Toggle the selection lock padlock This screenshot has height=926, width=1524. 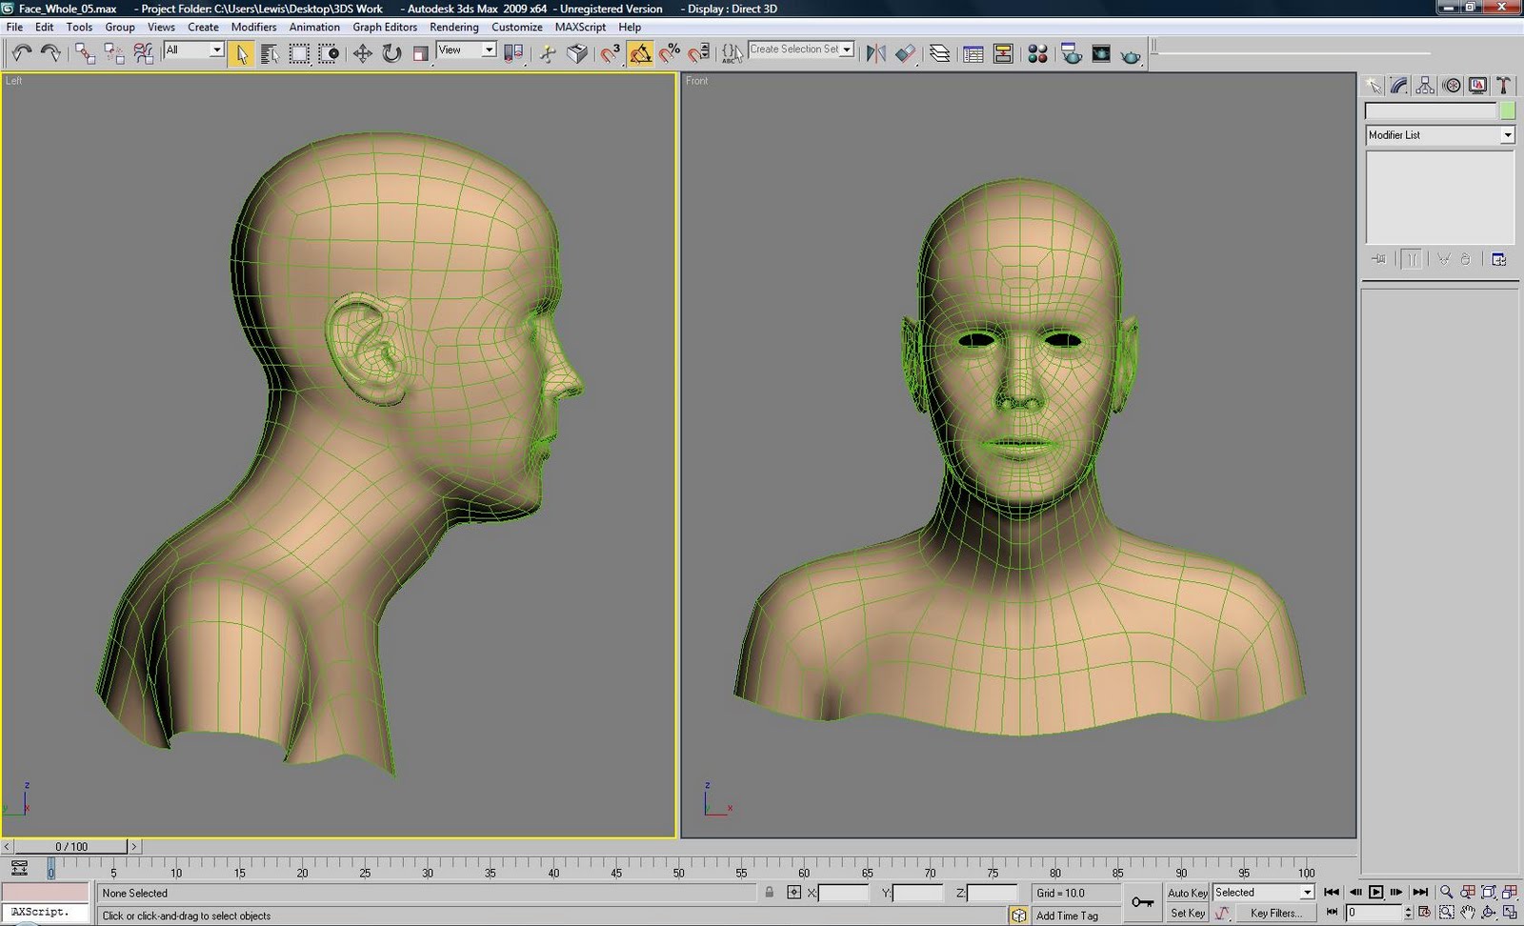769,893
